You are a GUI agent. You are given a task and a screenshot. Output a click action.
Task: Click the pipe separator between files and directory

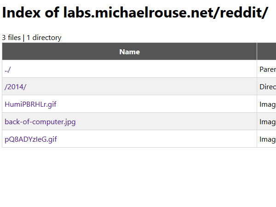coord(23,38)
